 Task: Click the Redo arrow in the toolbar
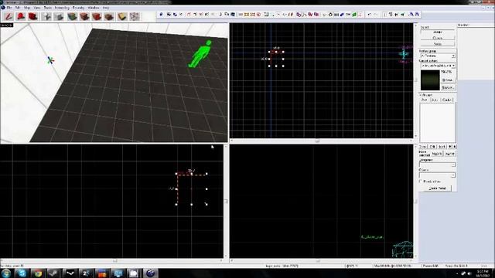(375, 15)
